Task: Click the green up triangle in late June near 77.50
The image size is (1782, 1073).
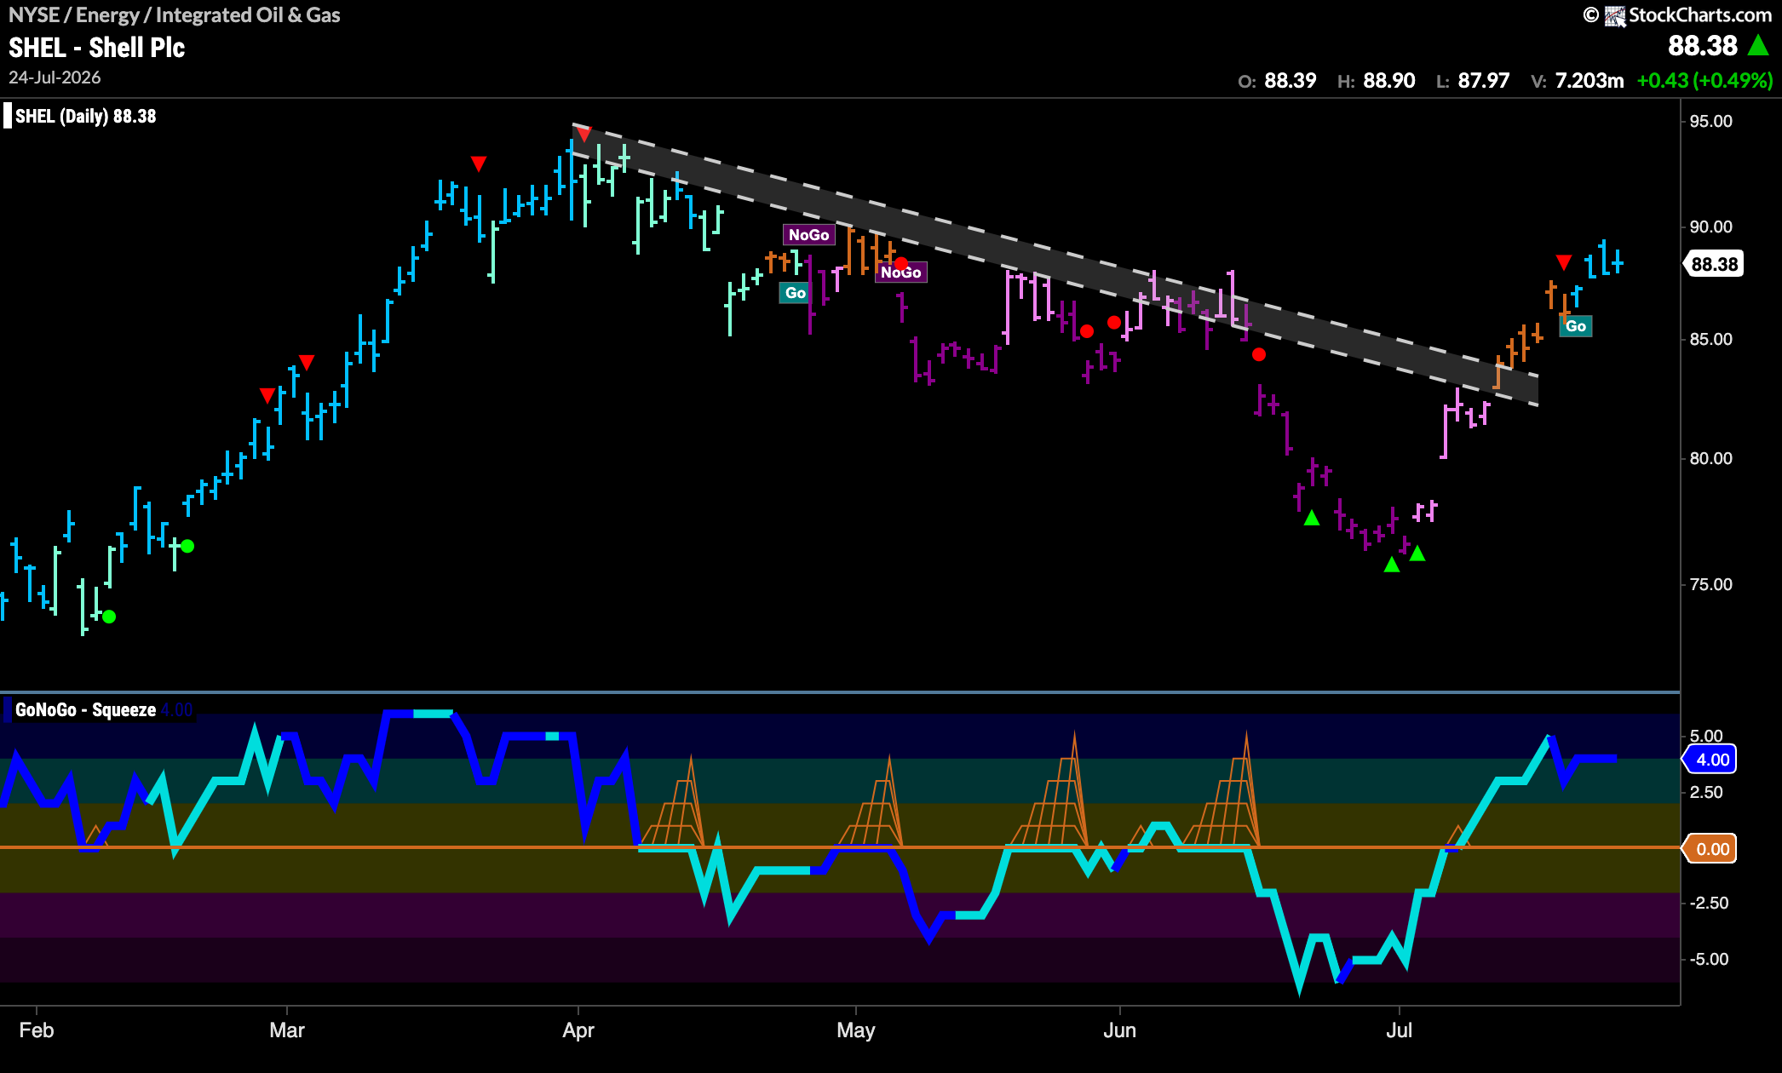Action: tap(1312, 518)
